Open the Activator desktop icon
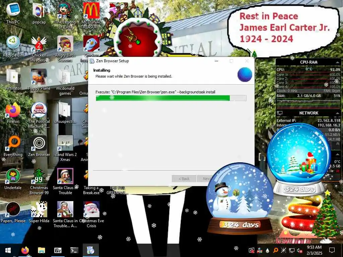Screen dimensions: 343x257 click(x=13, y=80)
